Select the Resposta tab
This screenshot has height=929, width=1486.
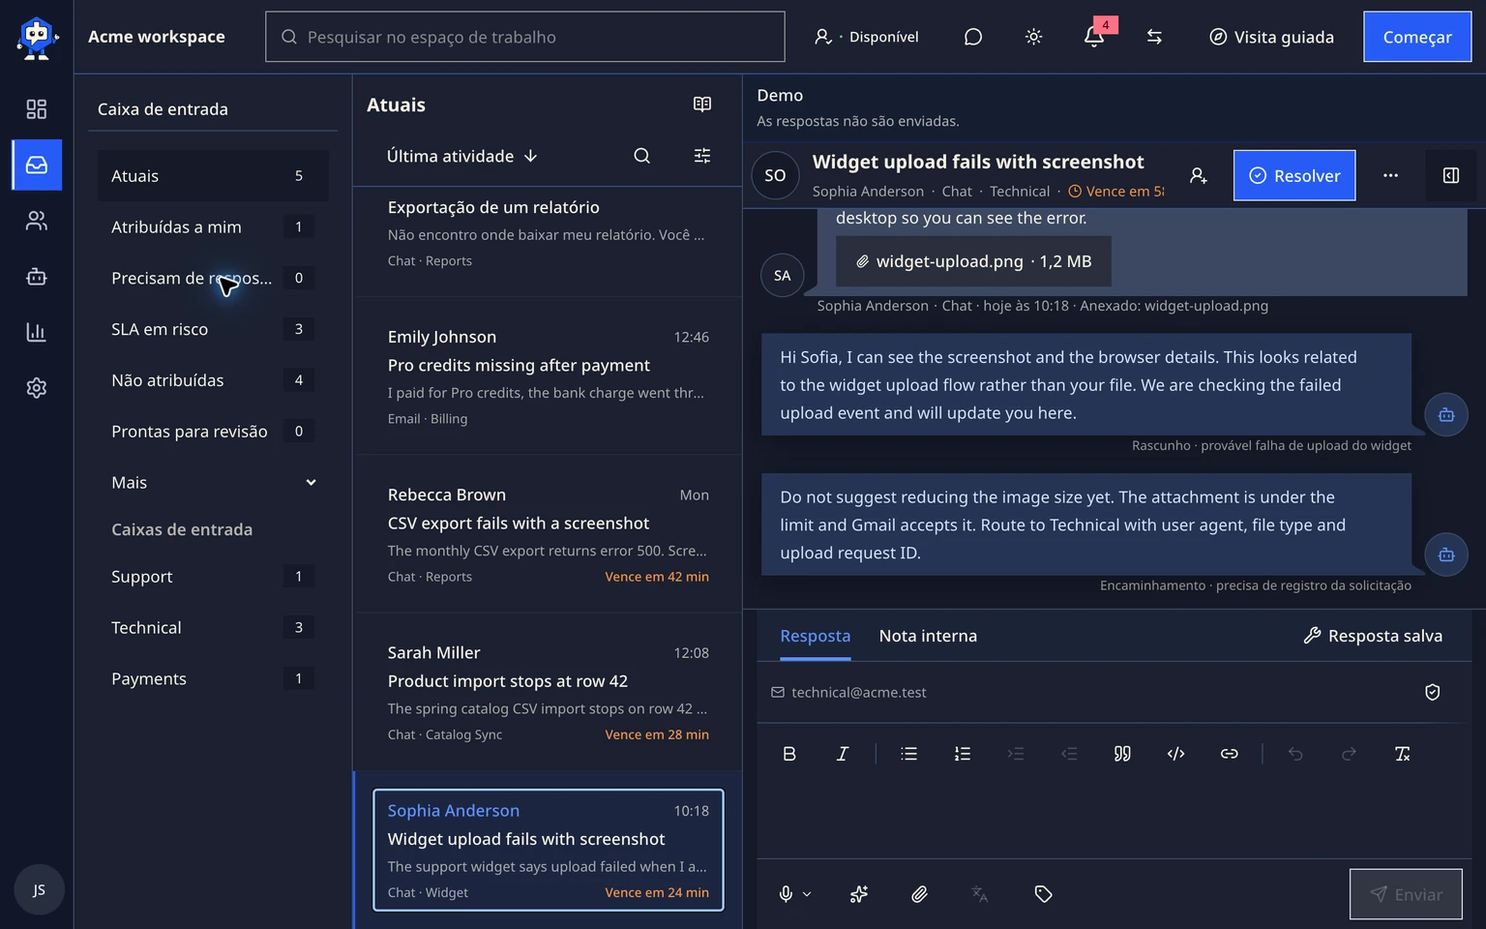point(815,636)
